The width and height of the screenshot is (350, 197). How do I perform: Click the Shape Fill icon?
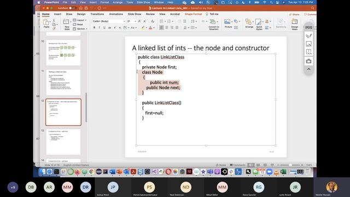coord(267,21)
